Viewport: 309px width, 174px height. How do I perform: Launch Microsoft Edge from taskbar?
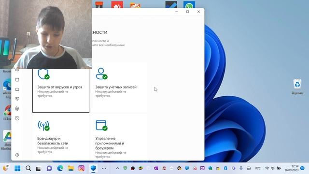coord(60,168)
